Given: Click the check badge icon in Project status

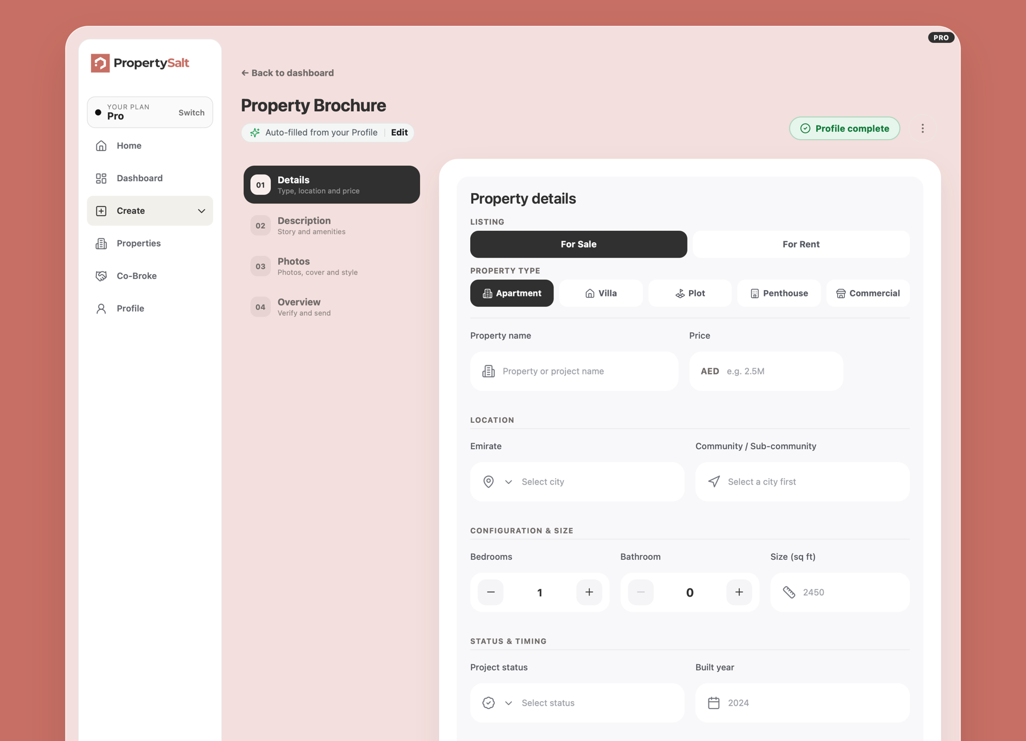Looking at the screenshot, I should coord(488,703).
